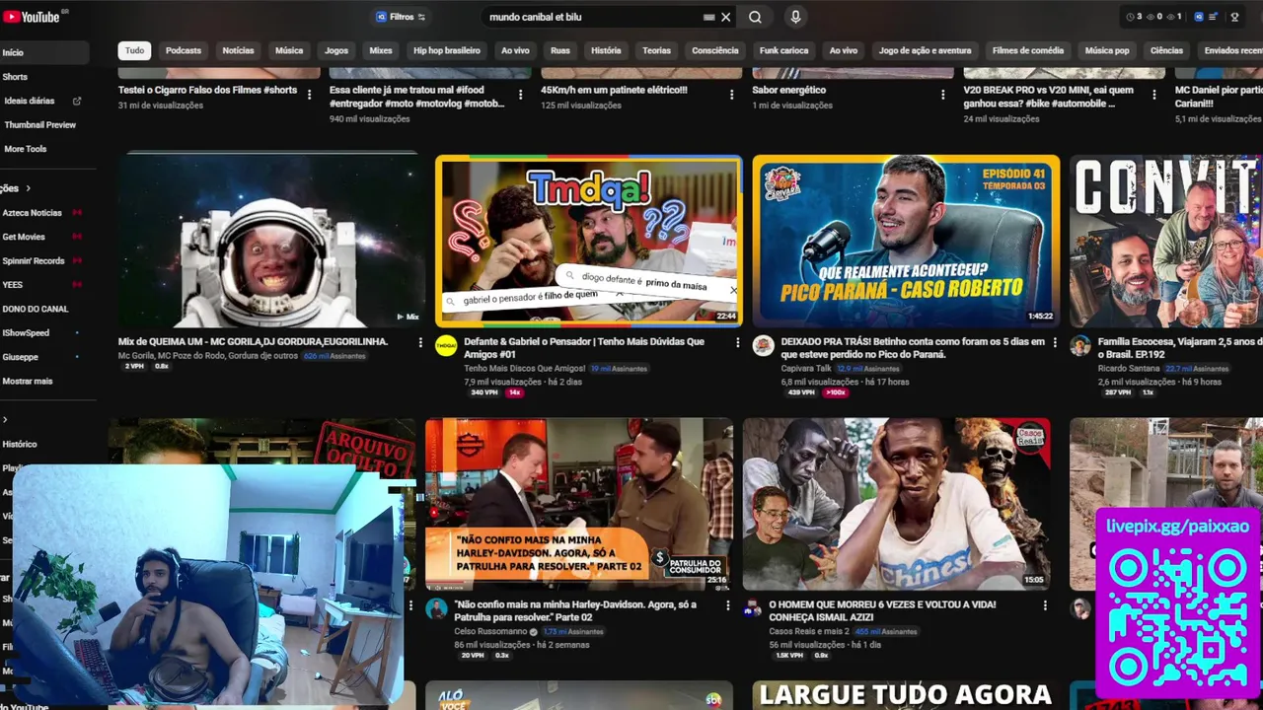Select the Tudo filter chip
The image size is (1263, 710).
(x=134, y=50)
